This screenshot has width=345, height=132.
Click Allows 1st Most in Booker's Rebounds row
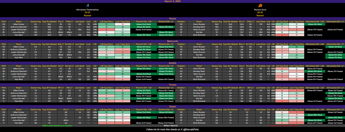click(x=335, y=46)
